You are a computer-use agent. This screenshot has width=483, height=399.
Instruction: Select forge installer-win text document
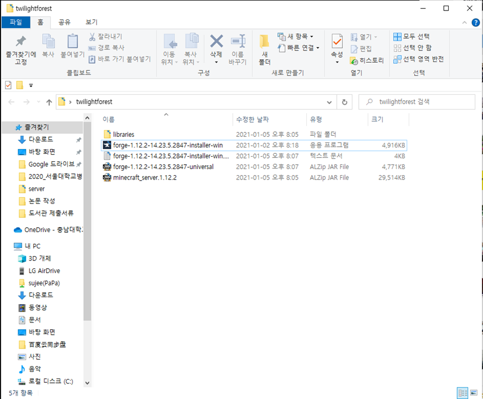coord(254,156)
